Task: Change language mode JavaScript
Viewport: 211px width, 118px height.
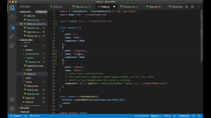Action: pyautogui.click(x=184, y=116)
